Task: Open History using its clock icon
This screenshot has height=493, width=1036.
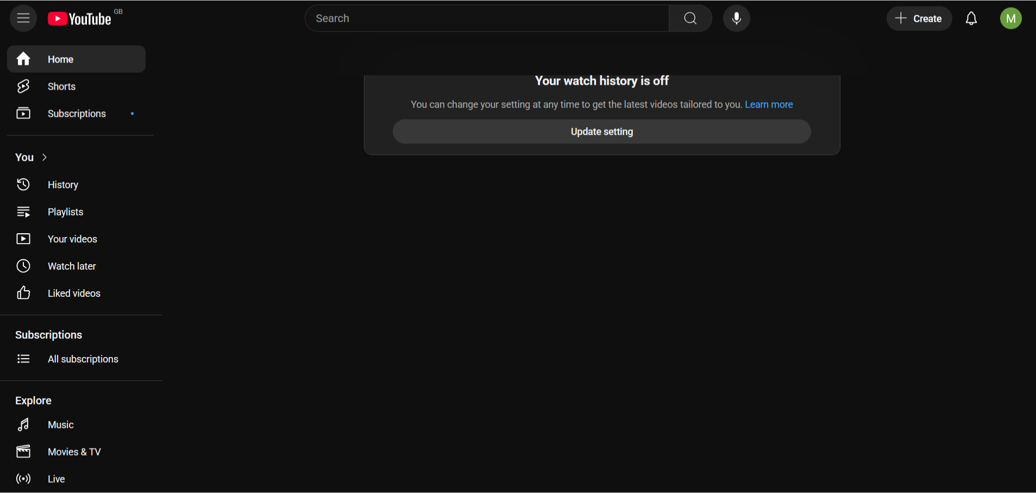Action: (x=23, y=184)
